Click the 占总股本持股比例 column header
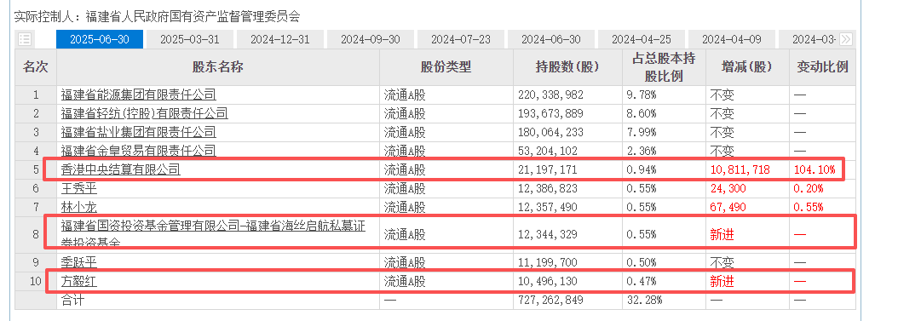The height and width of the screenshot is (321, 898). [664, 67]
